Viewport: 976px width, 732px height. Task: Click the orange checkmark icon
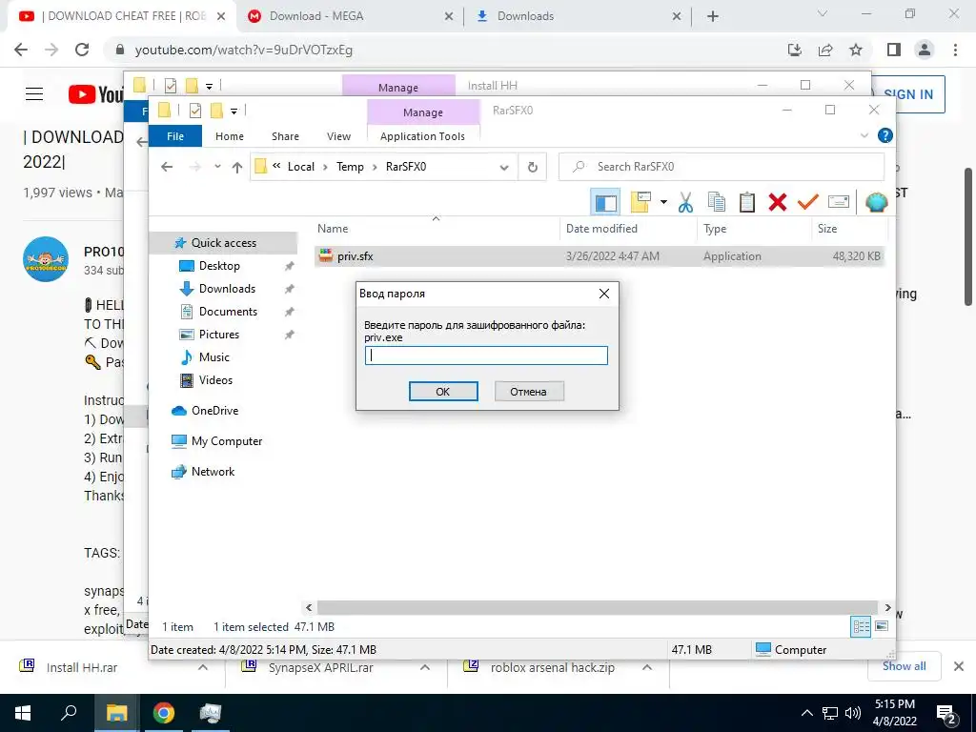pyautogui.click(x=808, y=202)
